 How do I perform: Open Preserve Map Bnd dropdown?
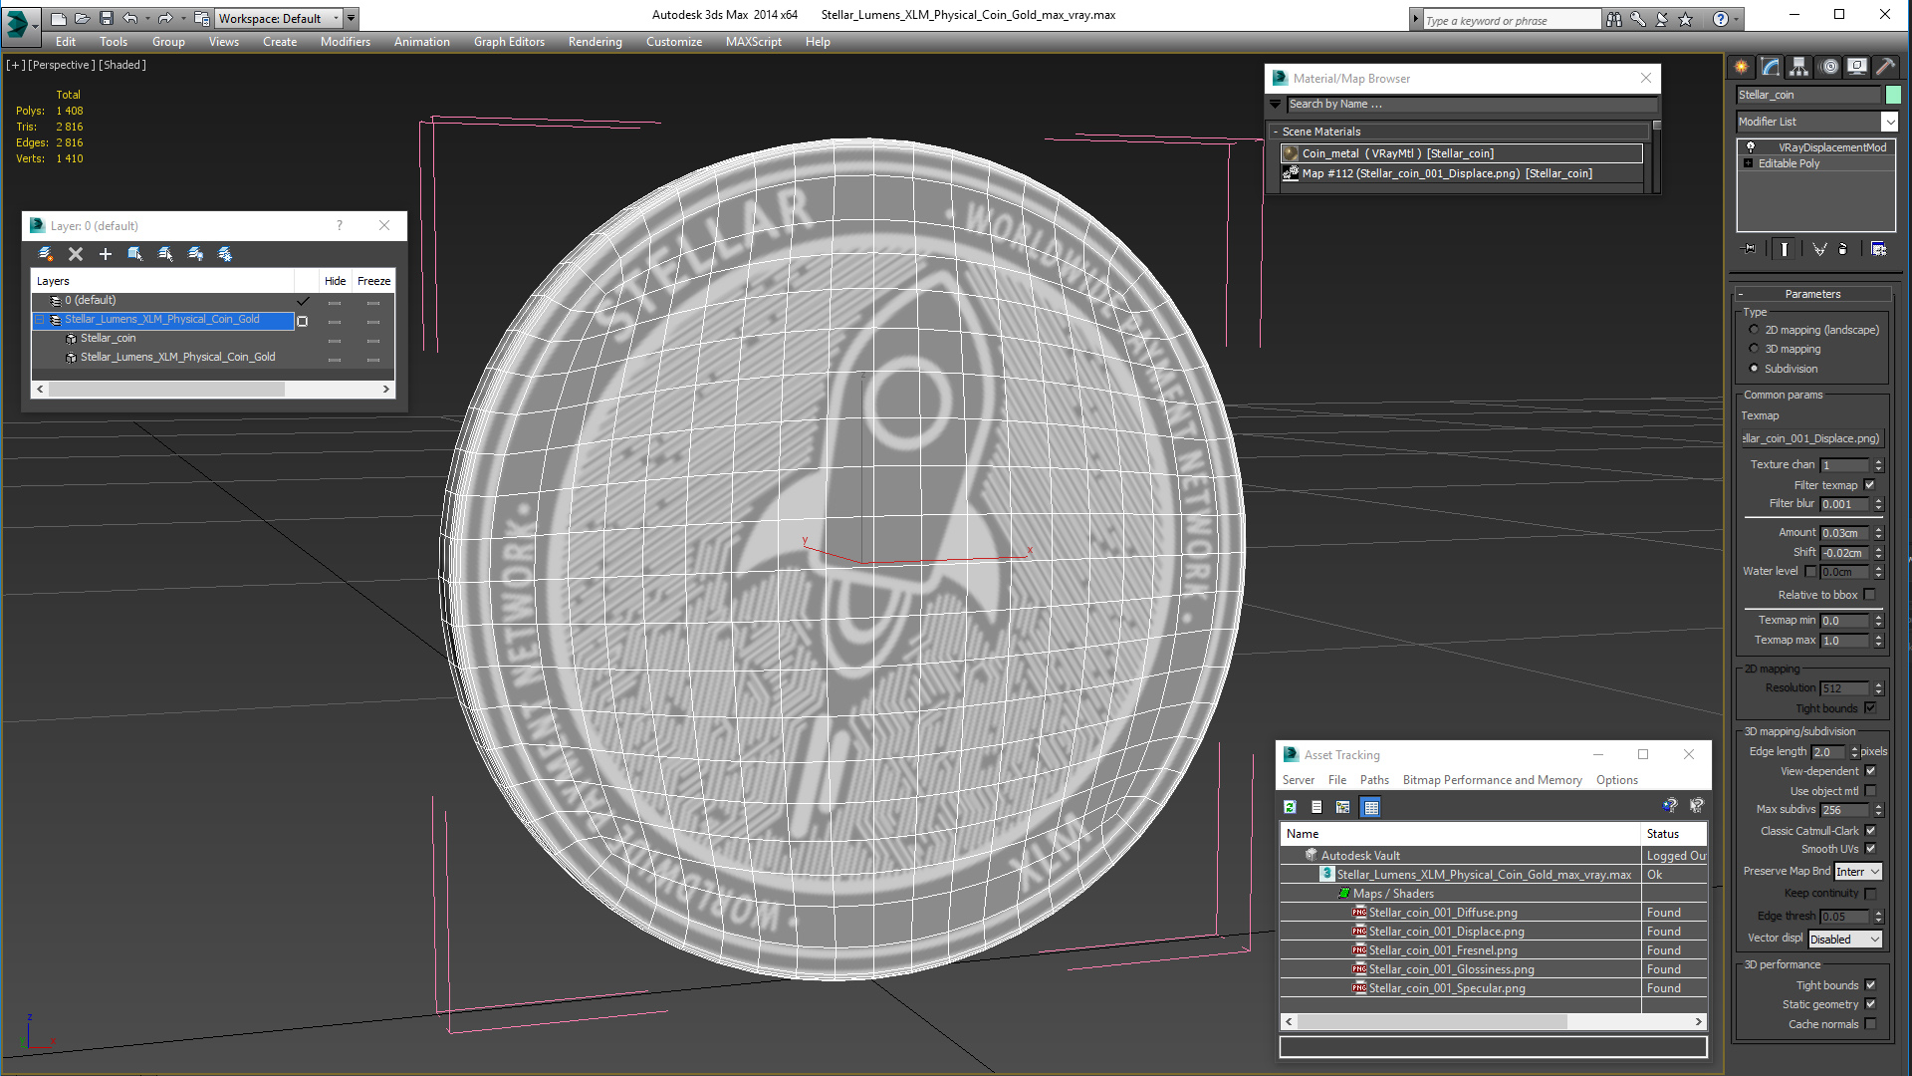(x=1857, y=872)
